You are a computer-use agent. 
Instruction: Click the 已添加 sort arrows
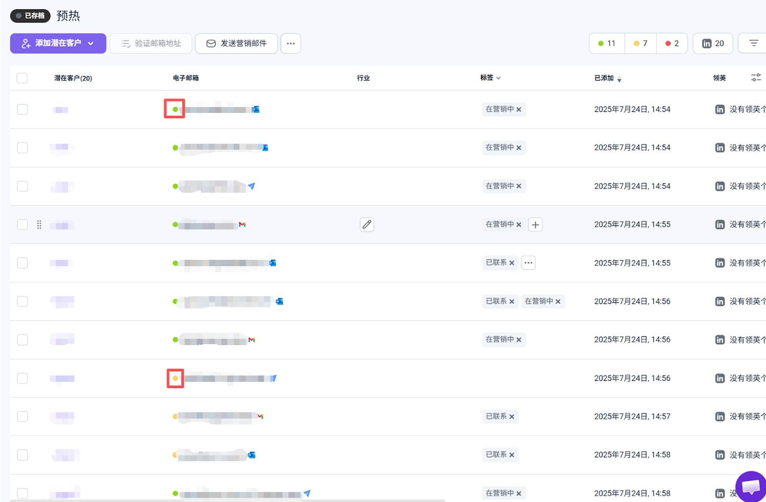[620, 80]
